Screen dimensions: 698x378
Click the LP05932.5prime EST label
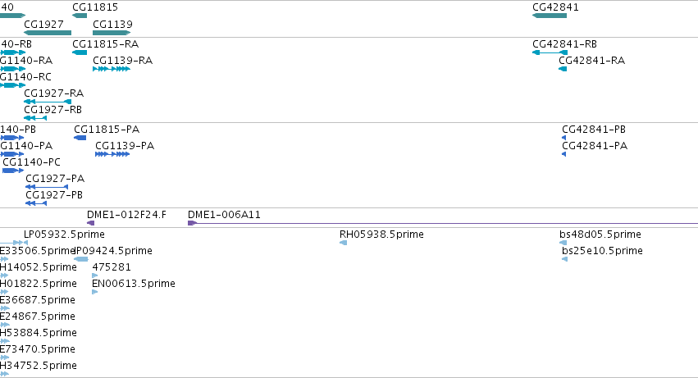64,235
